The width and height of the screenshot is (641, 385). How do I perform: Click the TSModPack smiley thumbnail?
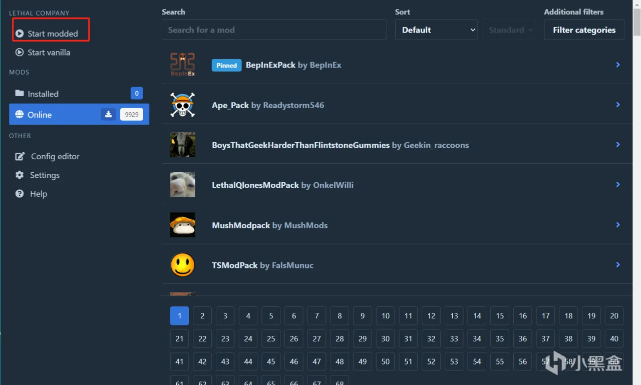click(182, 265)
